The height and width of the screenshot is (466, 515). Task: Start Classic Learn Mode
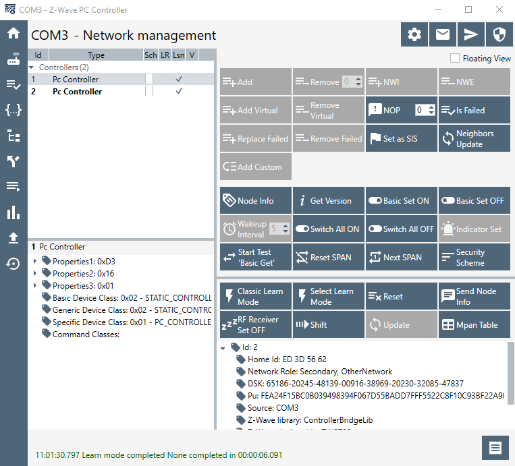256,296
